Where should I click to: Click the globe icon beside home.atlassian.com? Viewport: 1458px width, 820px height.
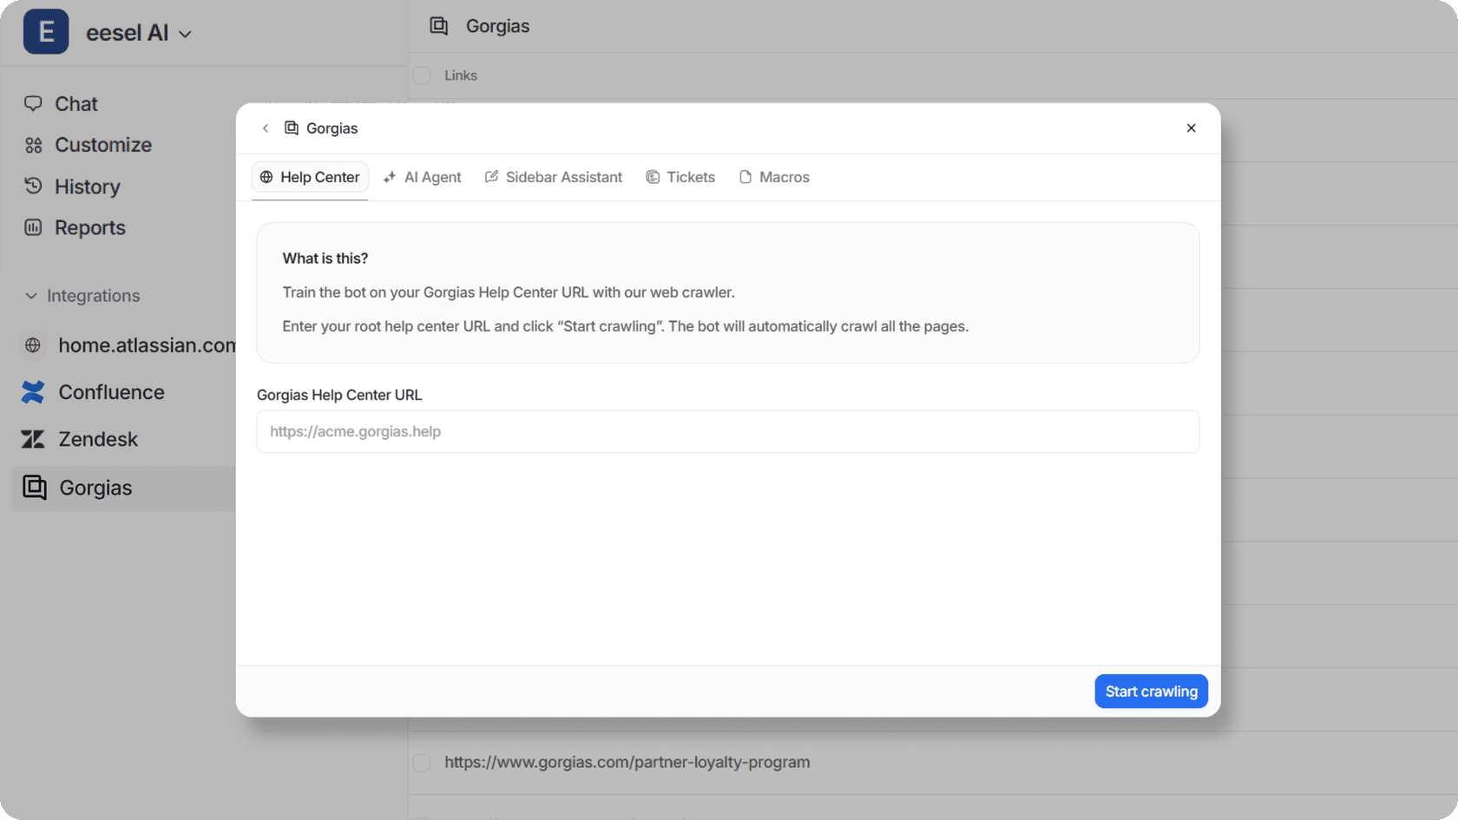[x=33, y=345]
